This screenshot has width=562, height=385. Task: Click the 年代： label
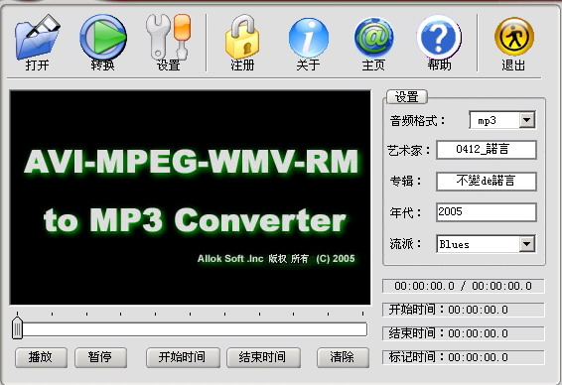coord(405,212)
